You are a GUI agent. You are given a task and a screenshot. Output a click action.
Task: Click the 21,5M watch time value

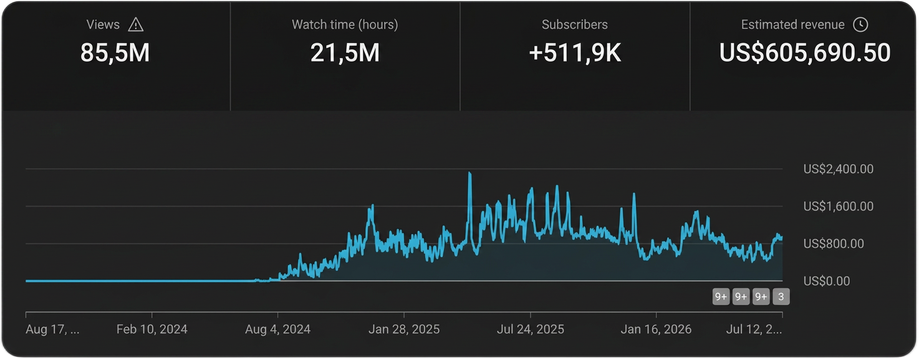[x=345, y=53]
